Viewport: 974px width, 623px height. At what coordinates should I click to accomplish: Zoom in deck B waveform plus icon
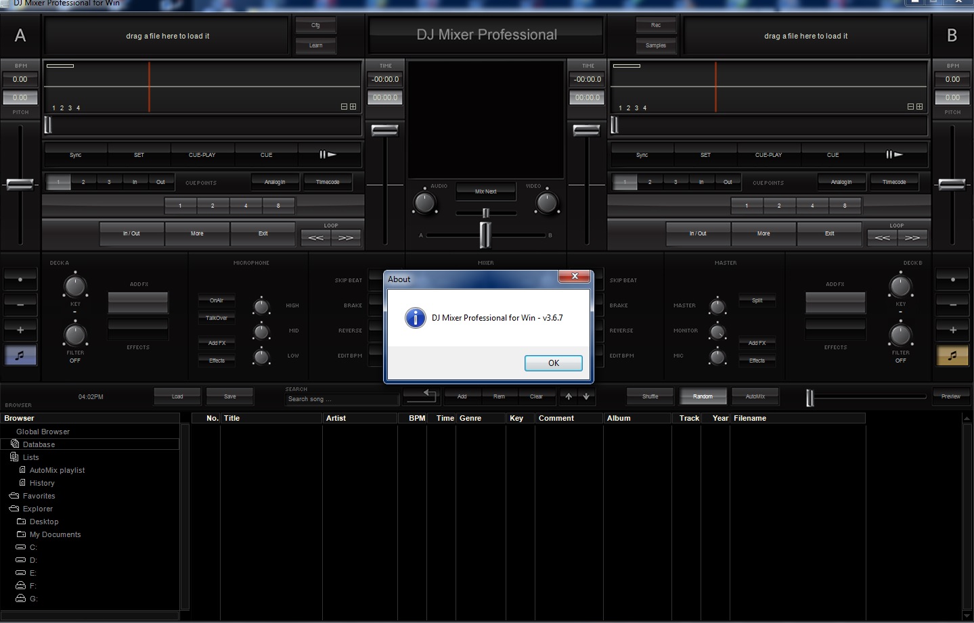tap(919, 107)
